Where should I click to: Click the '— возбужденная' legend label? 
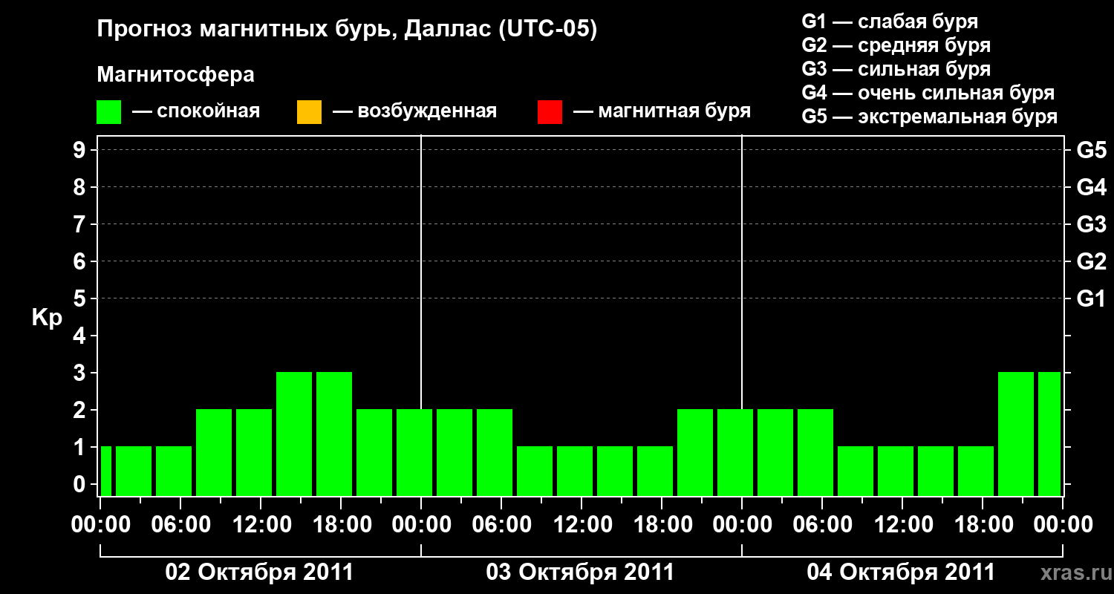(x=414, y=112)
